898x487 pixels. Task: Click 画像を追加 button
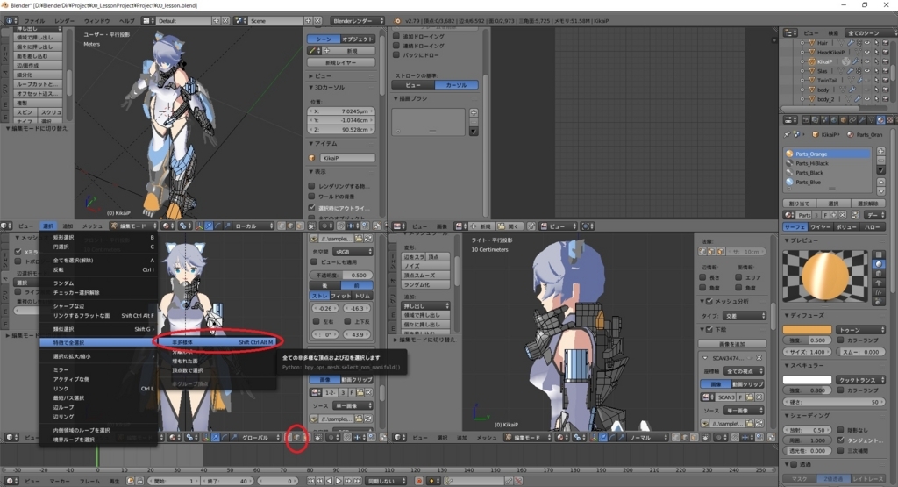[732, 344]
